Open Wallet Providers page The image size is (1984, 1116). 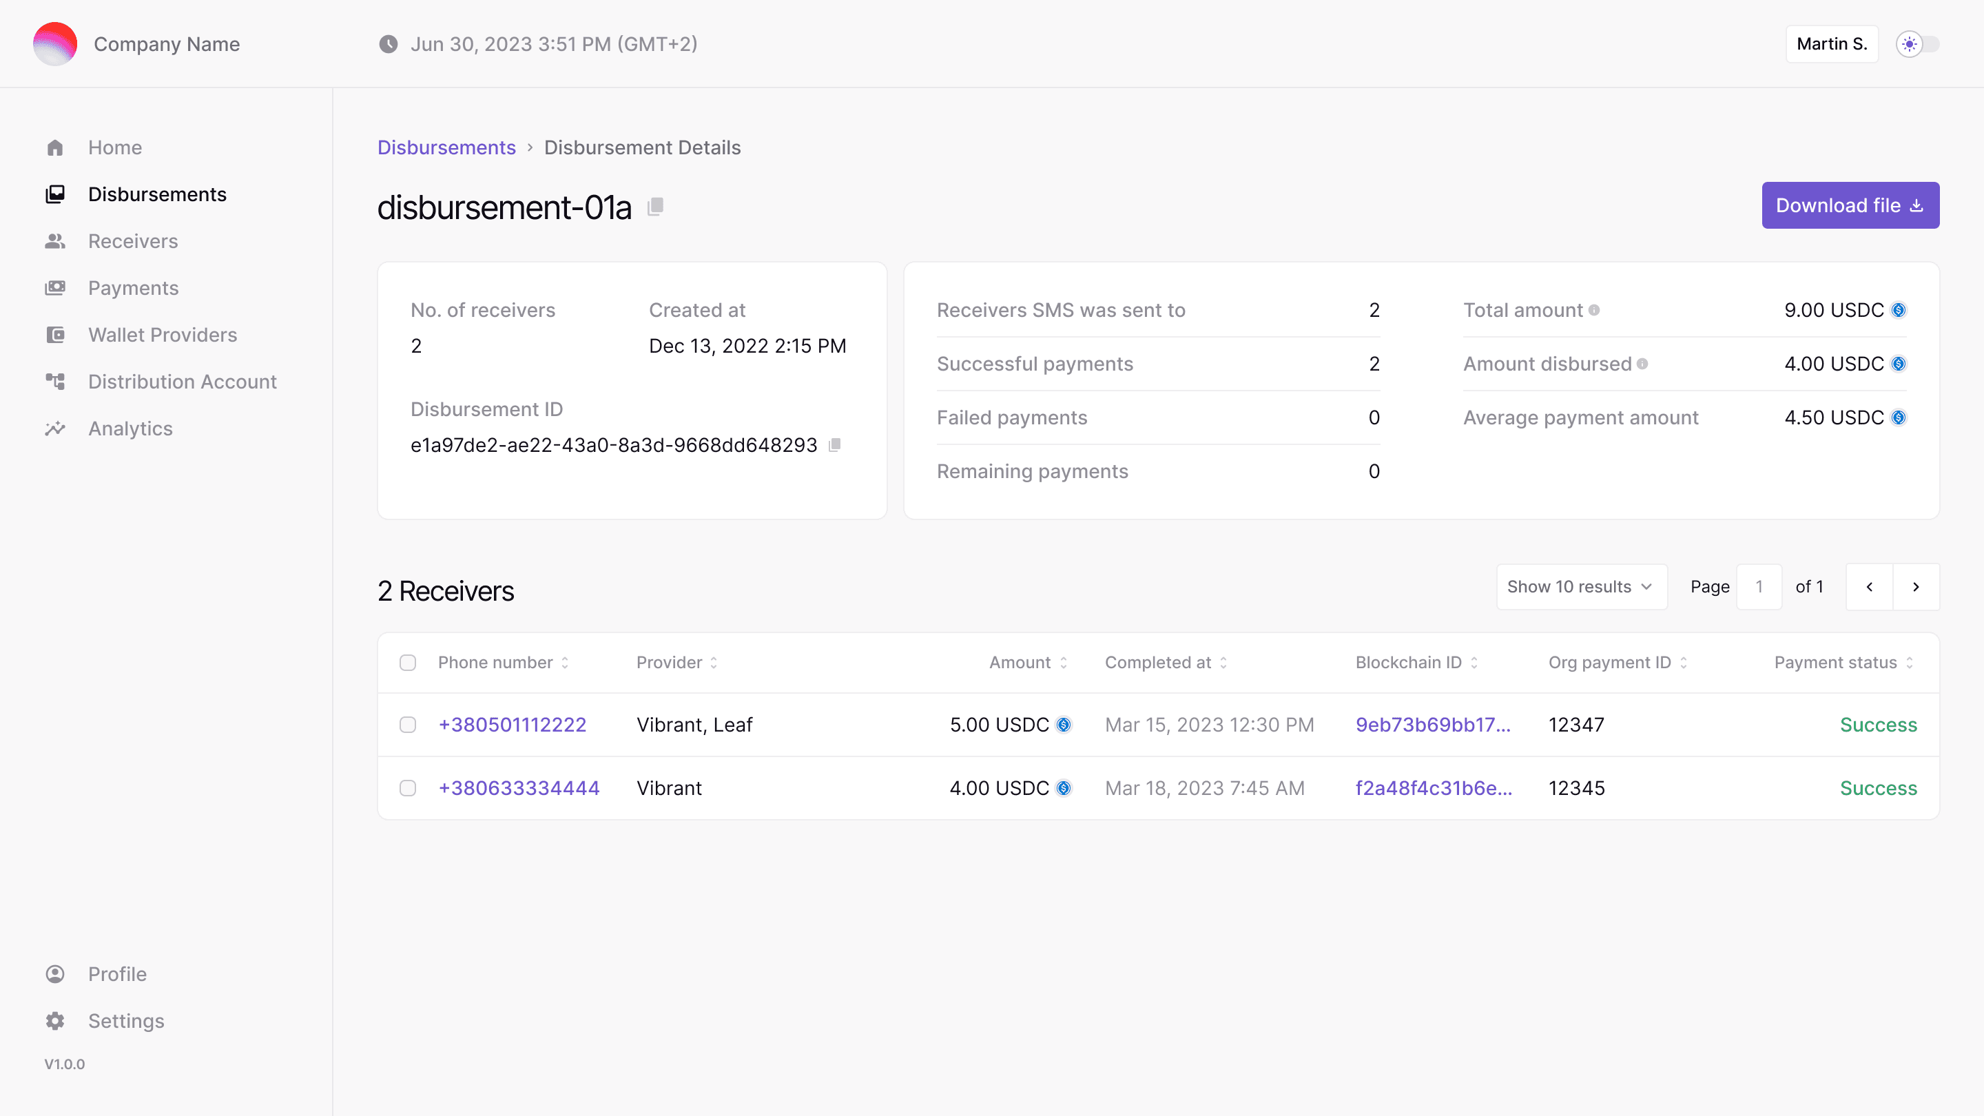pyautogui.click(x=163, y=335)
